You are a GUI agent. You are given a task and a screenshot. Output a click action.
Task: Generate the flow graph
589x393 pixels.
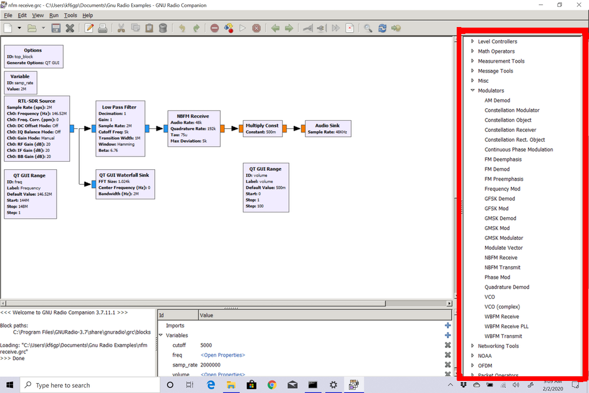tap(228, 28)
